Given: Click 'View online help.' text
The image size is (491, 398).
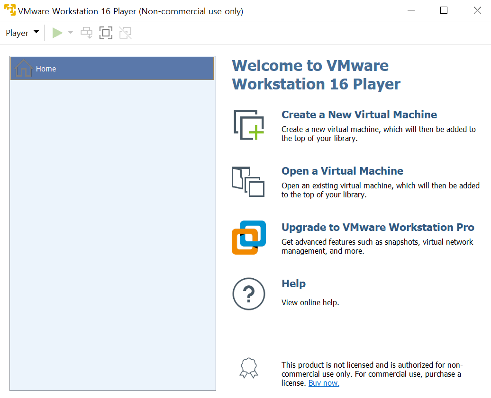Looking at the screenshot, I should [x=310, y=303].
